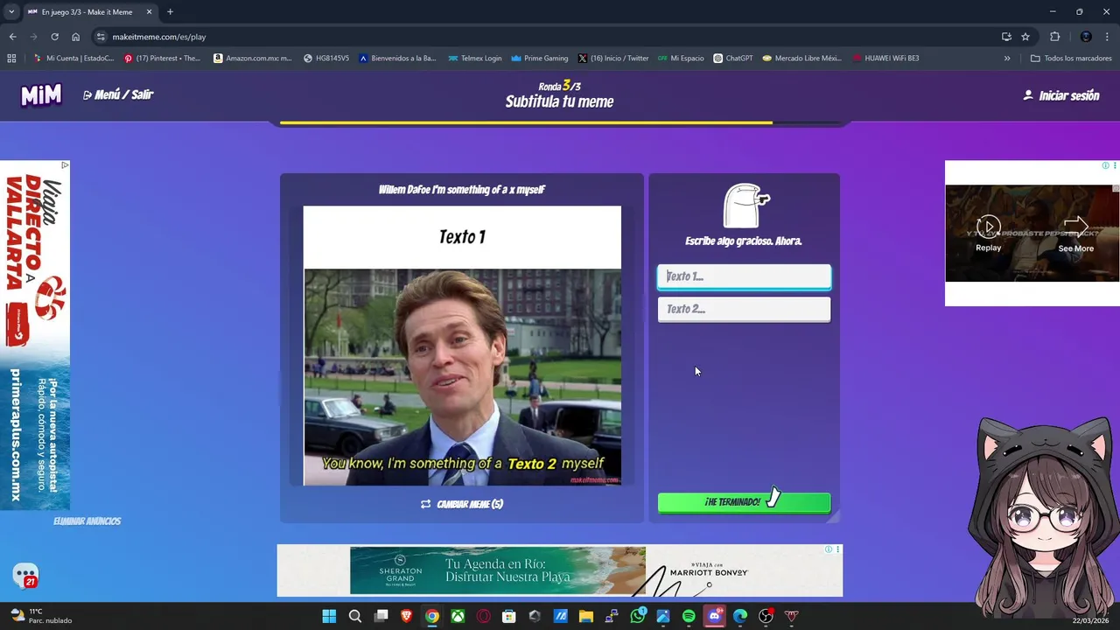Launch Brave from the taskbar
This screenshot has width=1120, height=630.
[406, 616]
